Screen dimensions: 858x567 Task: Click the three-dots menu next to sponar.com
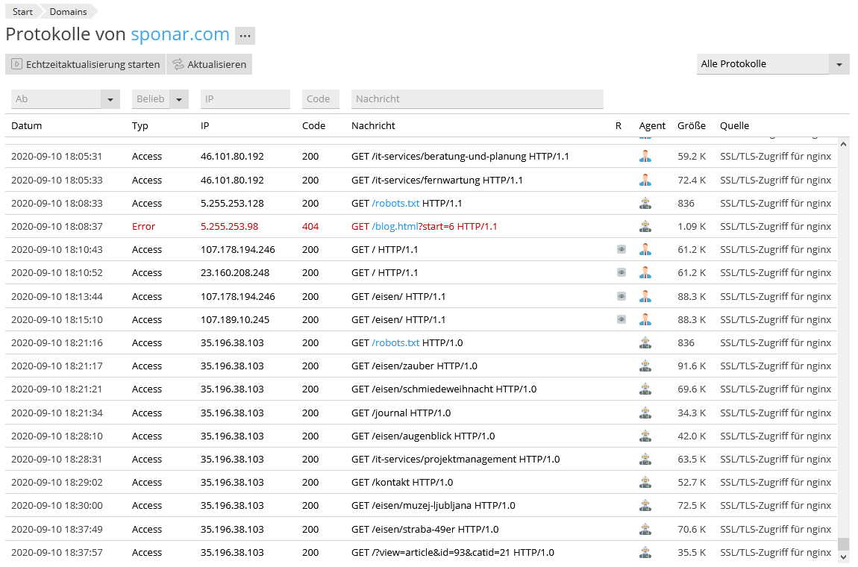[x=245, y=36]
